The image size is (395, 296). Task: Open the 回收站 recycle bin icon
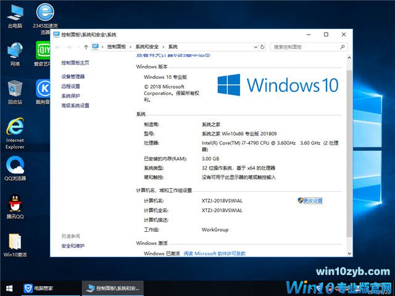click(x=15, y=92)
